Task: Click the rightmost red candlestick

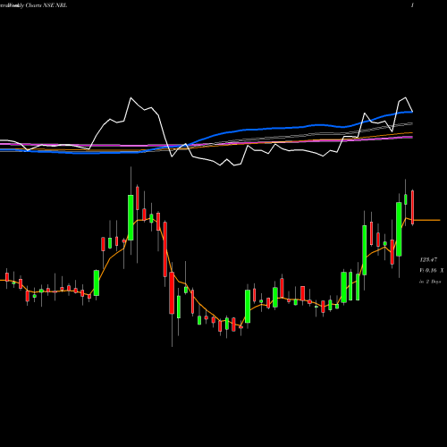Action: [x=413, y=207]
